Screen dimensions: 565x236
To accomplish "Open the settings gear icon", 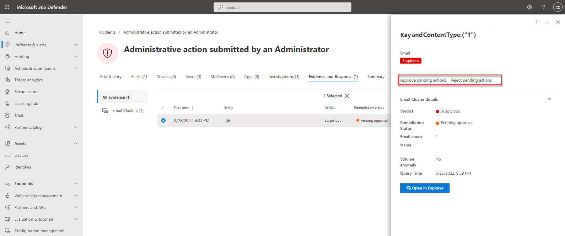I will click(530, 7).
